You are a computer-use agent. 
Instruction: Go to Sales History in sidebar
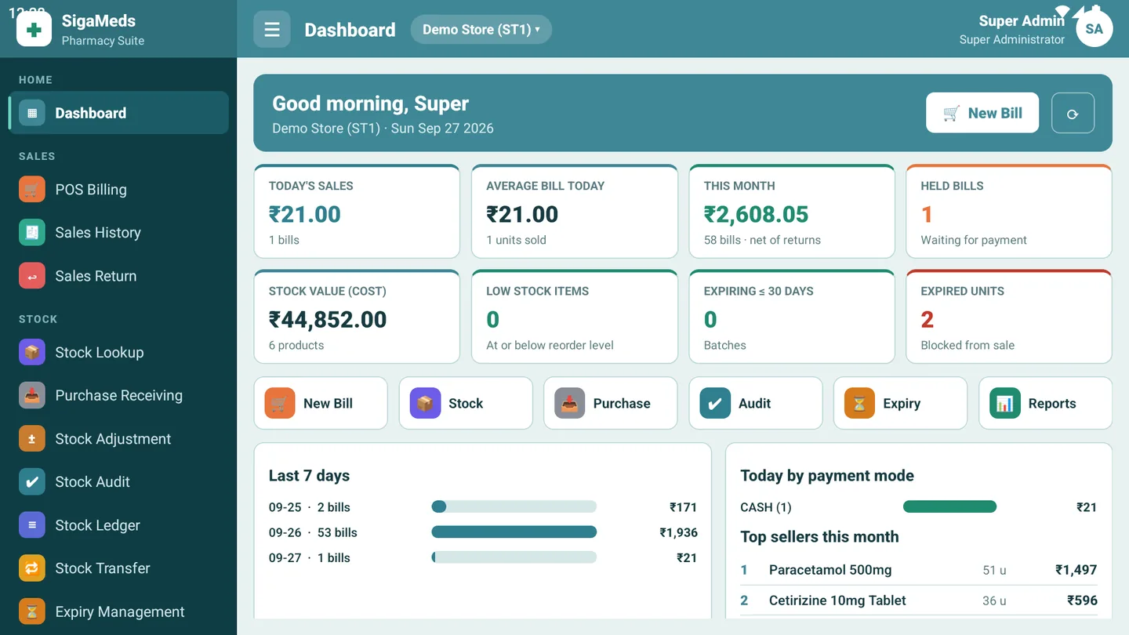tap(119, 233)
